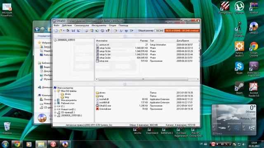264x148 pixels.
Task: Expand the Новый том(D:) tree node
Action: tap(55, 109)
